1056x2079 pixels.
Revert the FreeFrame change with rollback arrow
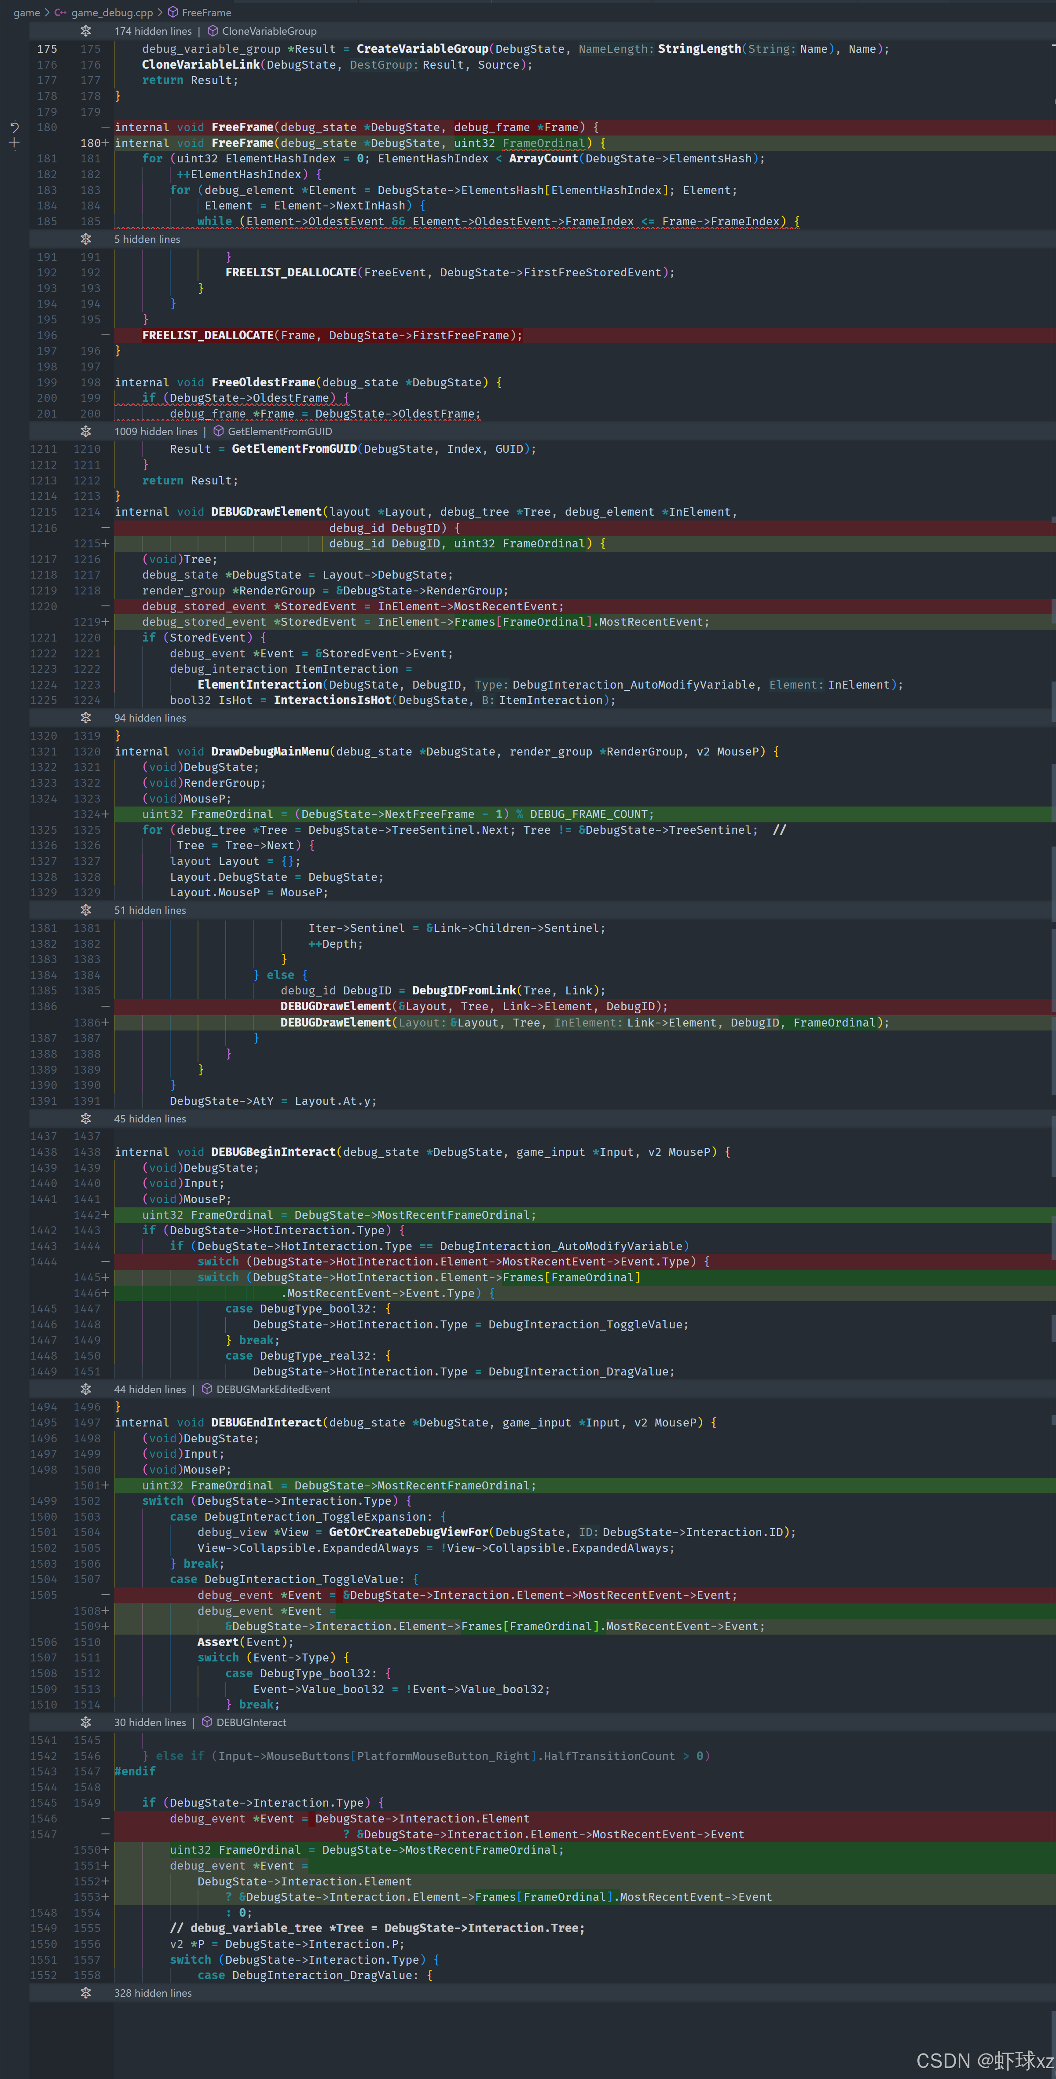tap(14, 128)
